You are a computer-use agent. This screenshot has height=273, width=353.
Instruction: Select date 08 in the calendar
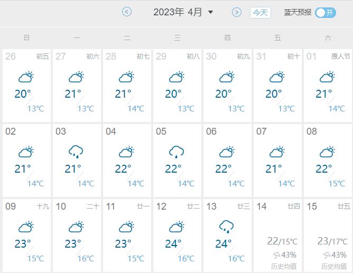(328, 161)
